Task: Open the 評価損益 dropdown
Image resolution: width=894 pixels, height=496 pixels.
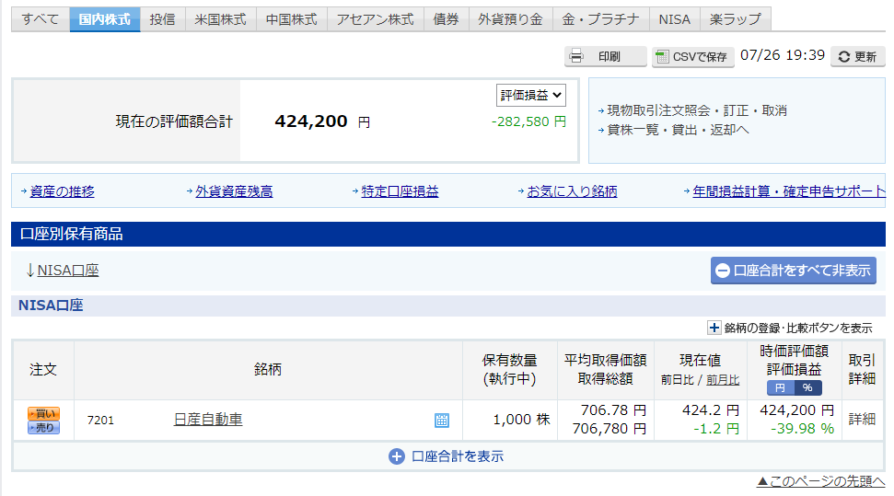Action: (531, 95)
